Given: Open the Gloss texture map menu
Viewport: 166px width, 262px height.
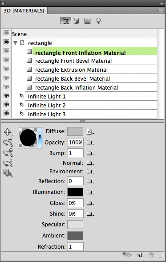Looking at the screenshot, I should pos(90,203).
